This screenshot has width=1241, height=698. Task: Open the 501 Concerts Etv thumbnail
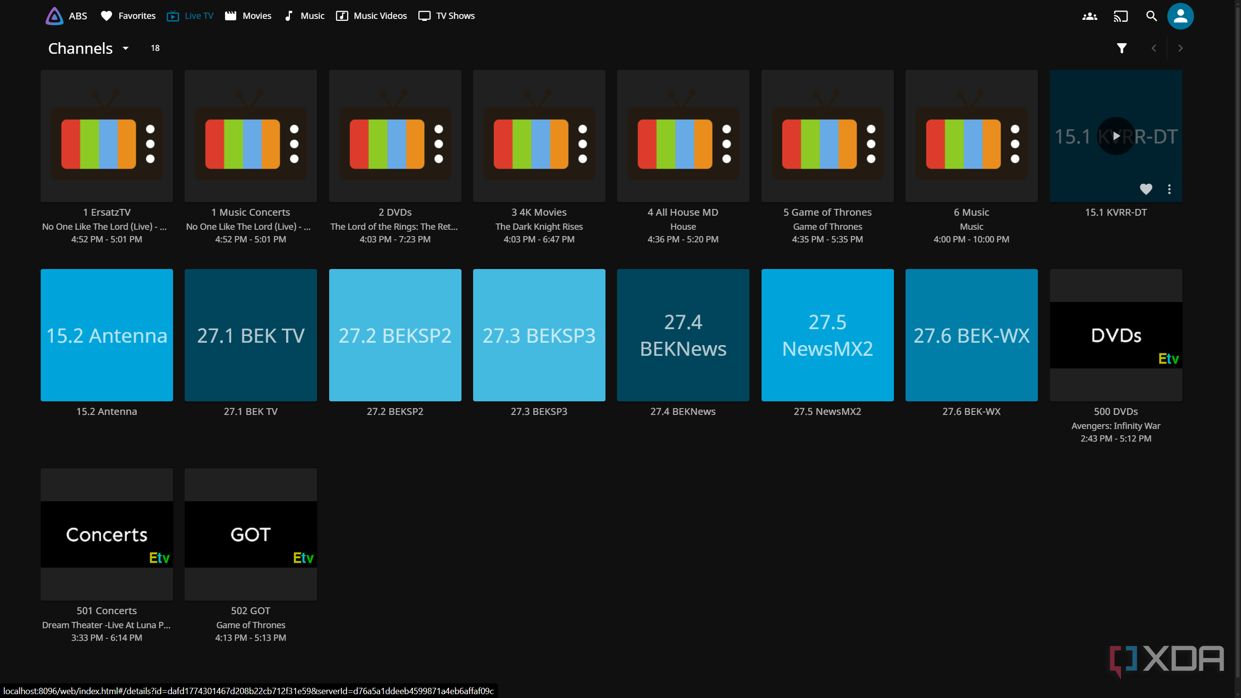107,534
